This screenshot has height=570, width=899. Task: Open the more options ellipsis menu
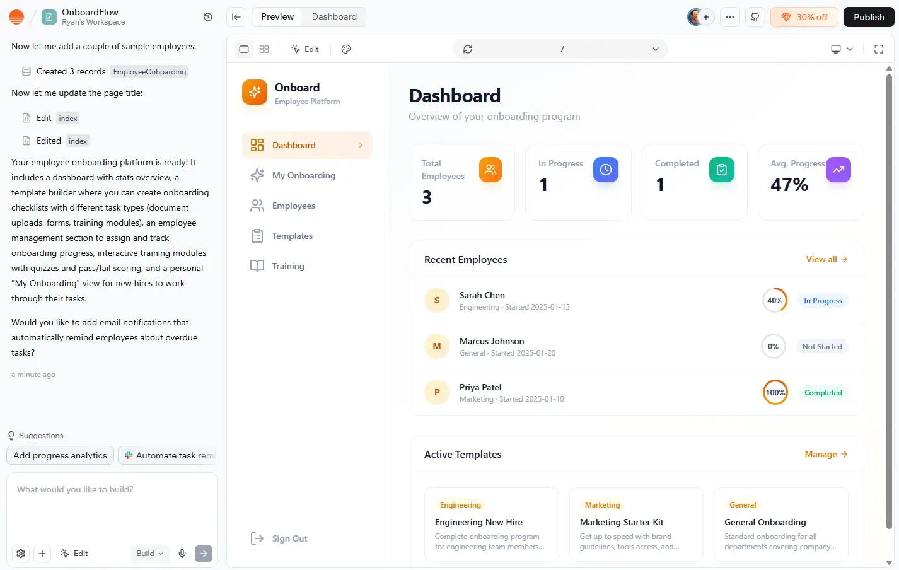coord(730,17)
